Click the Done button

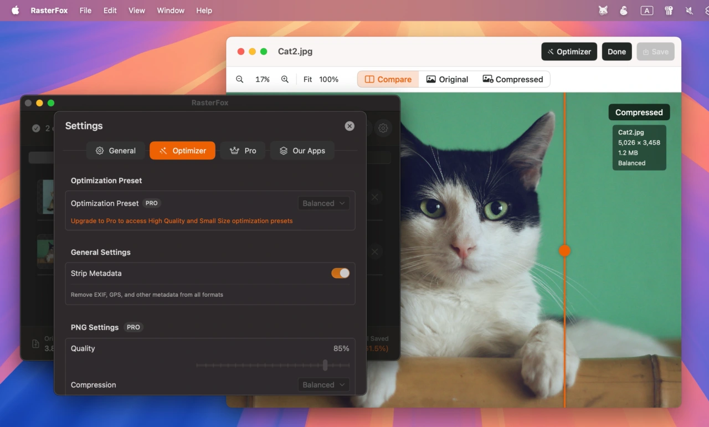coord(616,52)
